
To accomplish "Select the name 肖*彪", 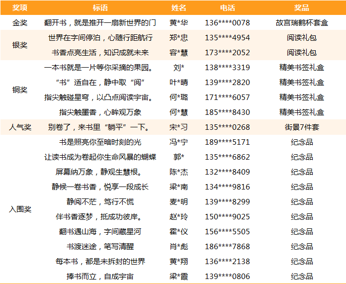I will pyautogui.click(x=179, y=247).
